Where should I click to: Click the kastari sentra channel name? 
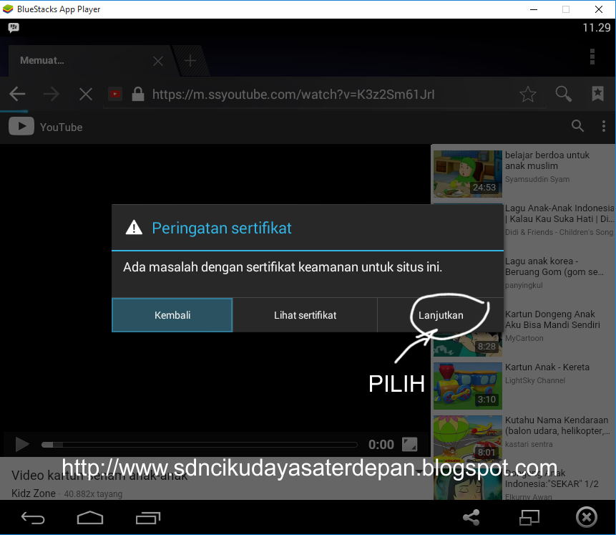click(x=529, y=444)
